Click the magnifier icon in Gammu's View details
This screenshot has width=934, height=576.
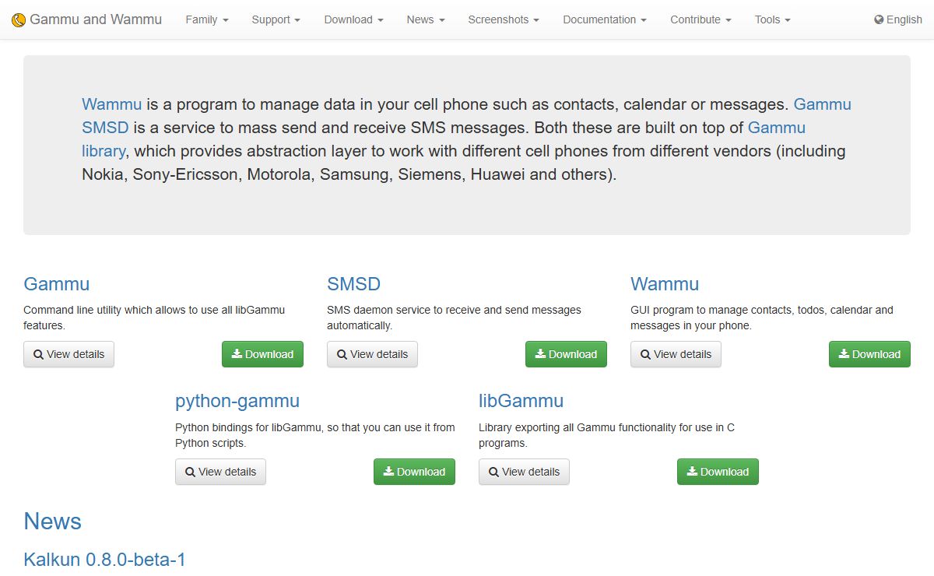38,354
